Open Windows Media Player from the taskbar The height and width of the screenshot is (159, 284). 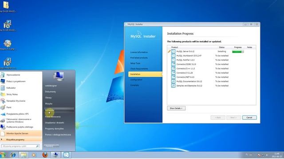(34, 155)
